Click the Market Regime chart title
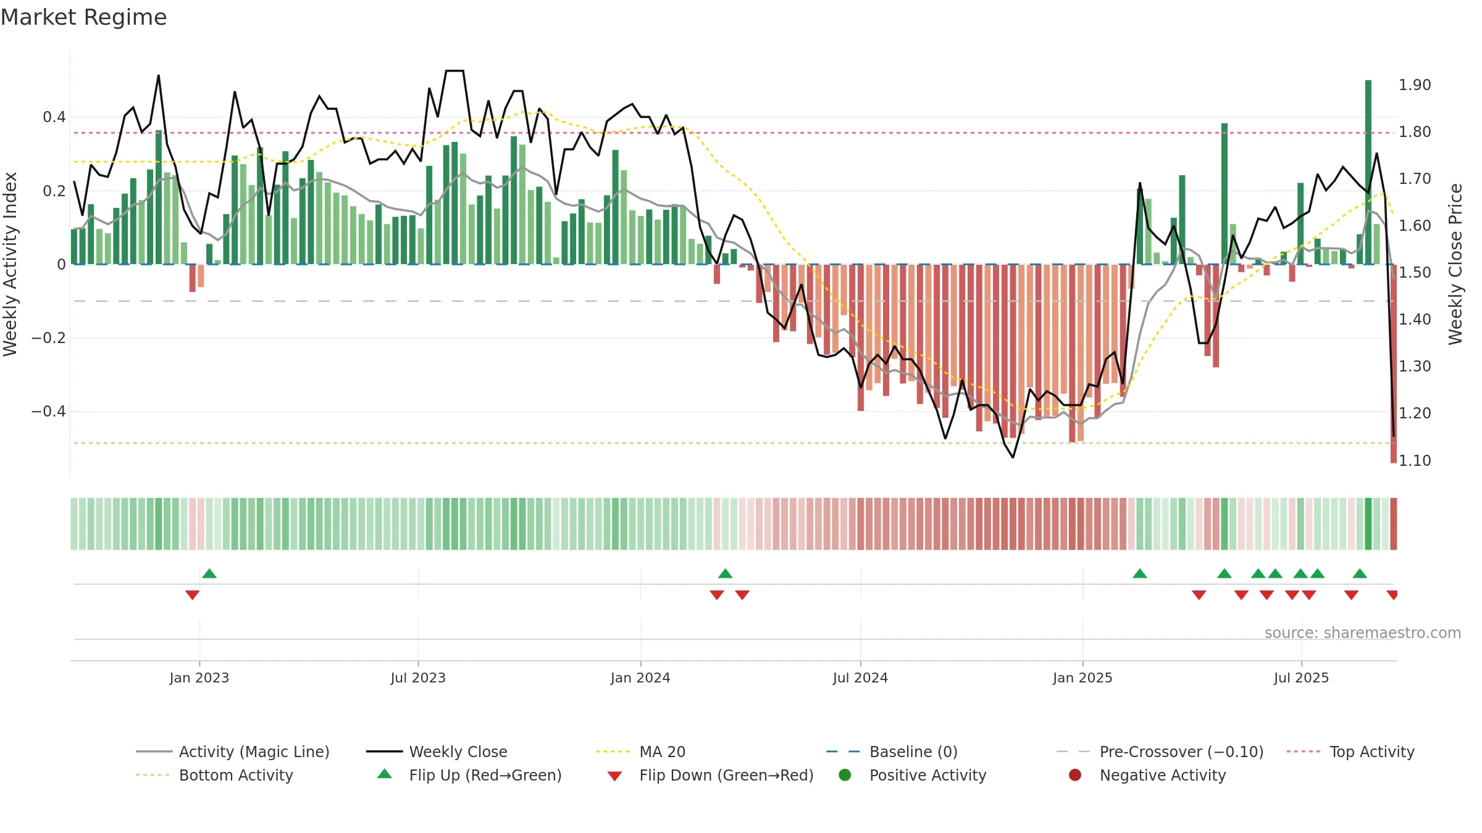Screen dimensions: 1482x833 click(x=83, y=17)
